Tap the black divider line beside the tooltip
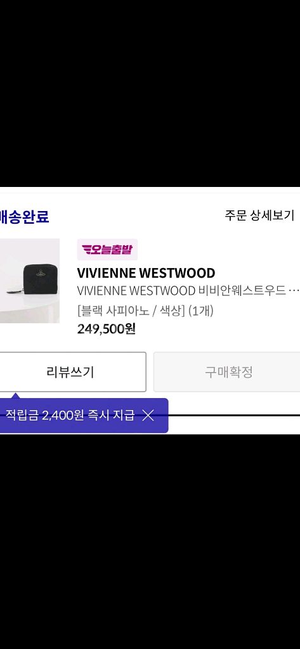This screenshot has height=649, width=300. click(x=234, y=415)
